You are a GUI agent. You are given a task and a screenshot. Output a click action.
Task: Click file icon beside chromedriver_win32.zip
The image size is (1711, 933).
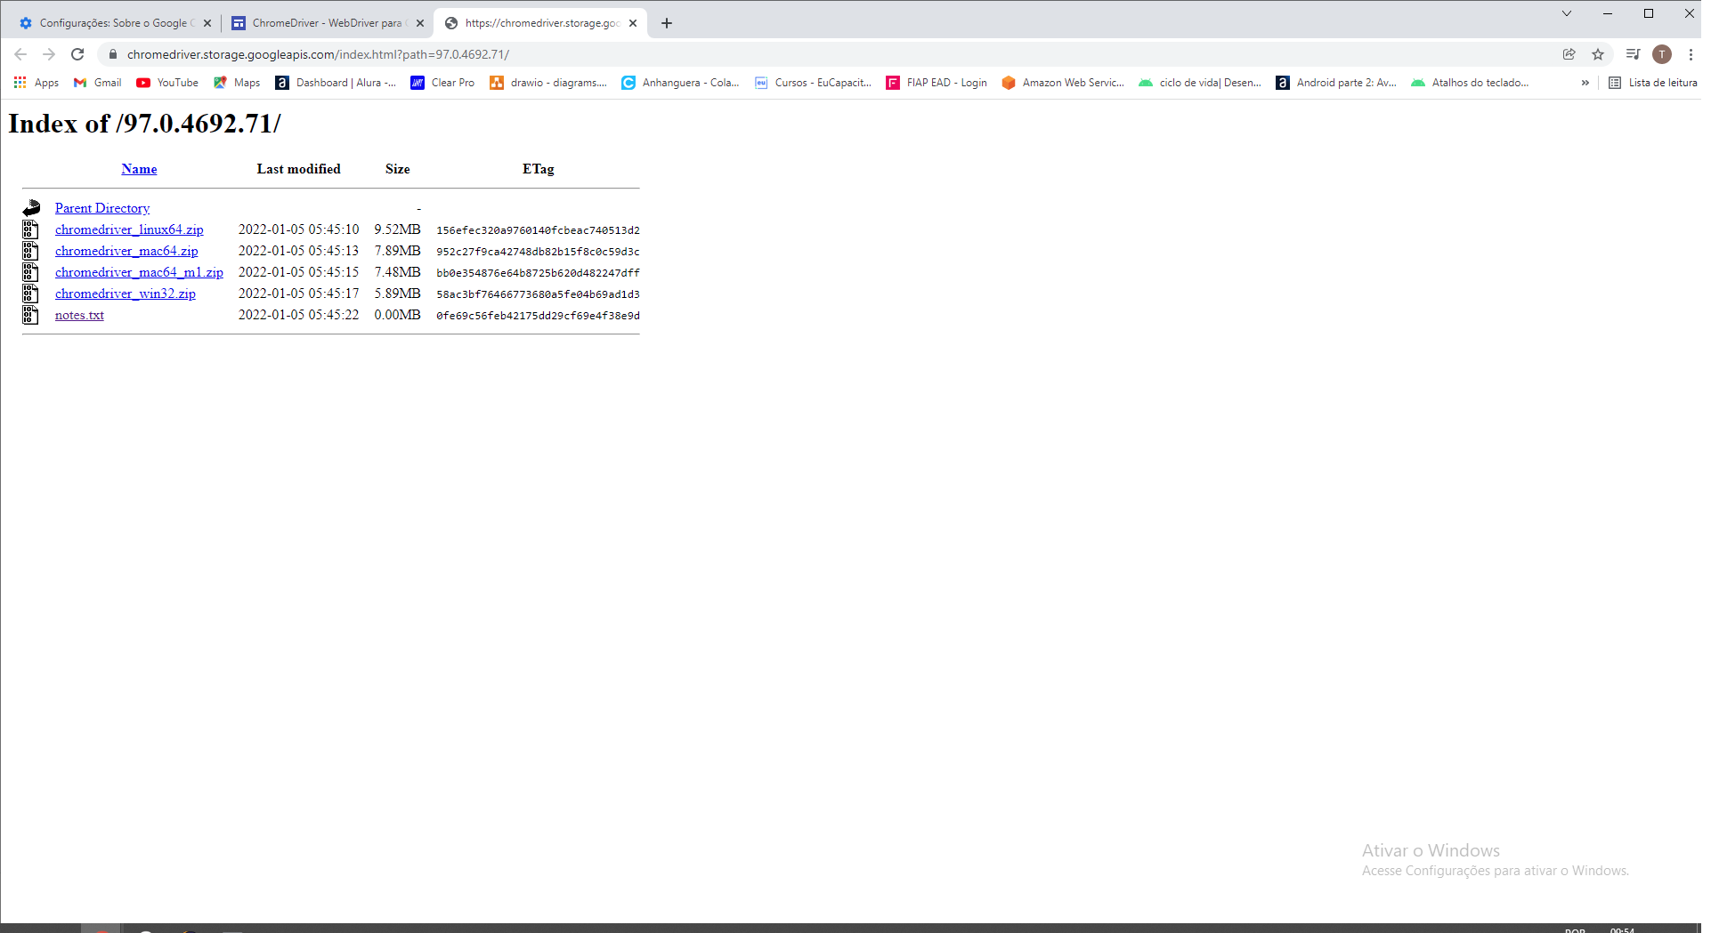(x=30, y=294)
